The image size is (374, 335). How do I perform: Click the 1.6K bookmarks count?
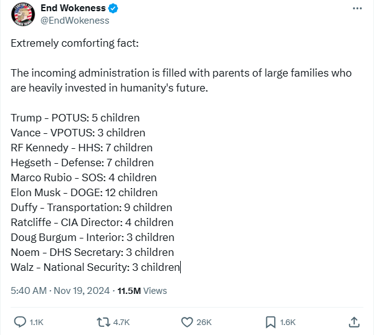(x=288, y=322)
